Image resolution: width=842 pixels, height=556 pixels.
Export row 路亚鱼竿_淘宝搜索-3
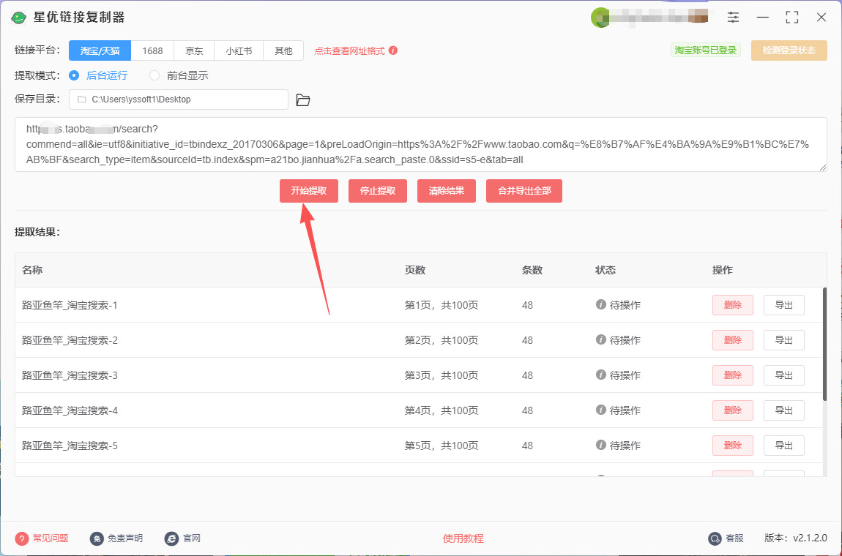pyautogui.click(x=784, y=376)
